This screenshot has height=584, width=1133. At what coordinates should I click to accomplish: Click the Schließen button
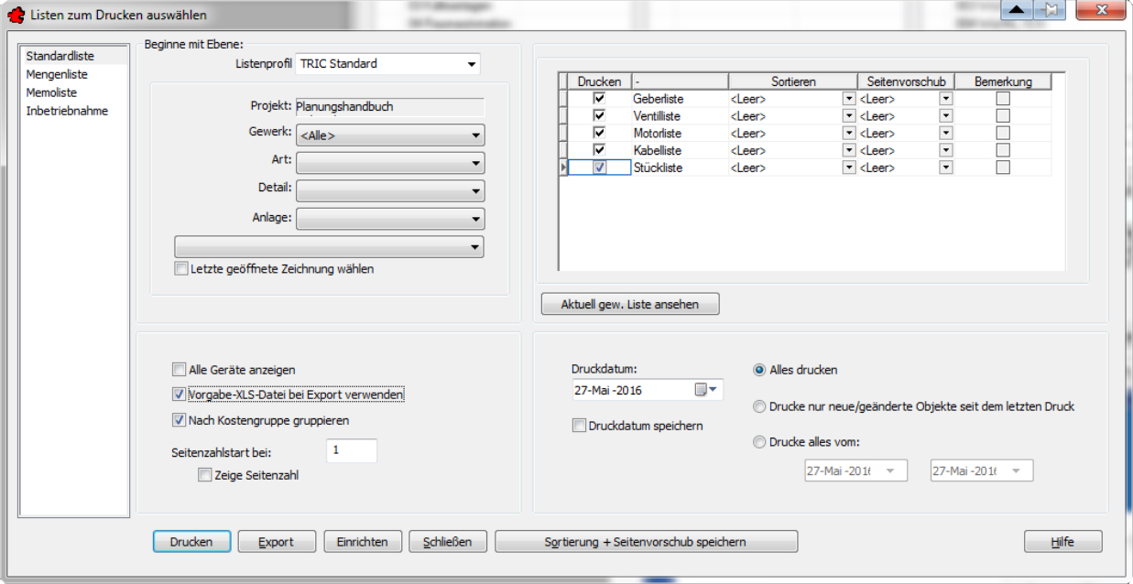pos(448,542)
